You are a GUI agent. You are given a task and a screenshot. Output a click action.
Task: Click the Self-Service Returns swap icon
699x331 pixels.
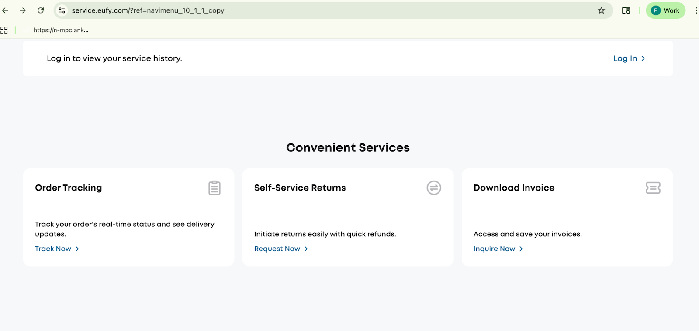pyautogui.click(x=433, y=188)
